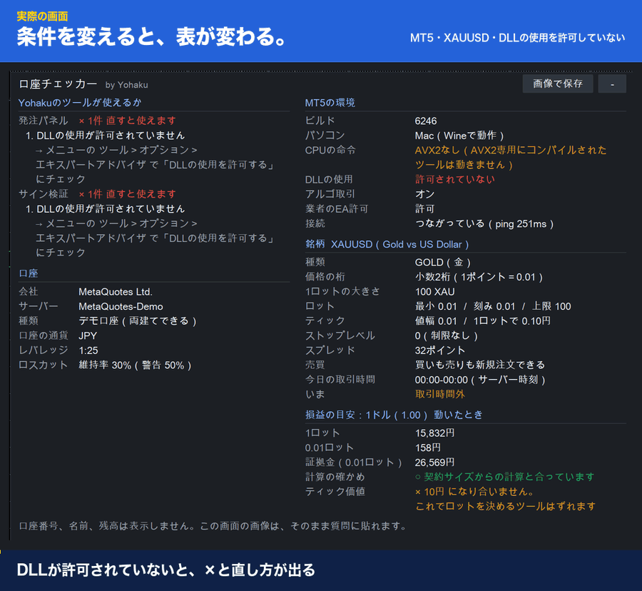Collapse panel with the minus button

click(612, 84)
